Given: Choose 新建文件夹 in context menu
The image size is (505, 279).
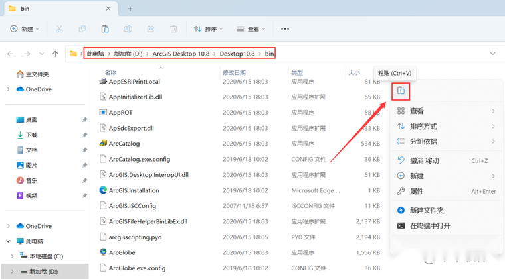Looking at the screenshot, I should click(447, 211).
